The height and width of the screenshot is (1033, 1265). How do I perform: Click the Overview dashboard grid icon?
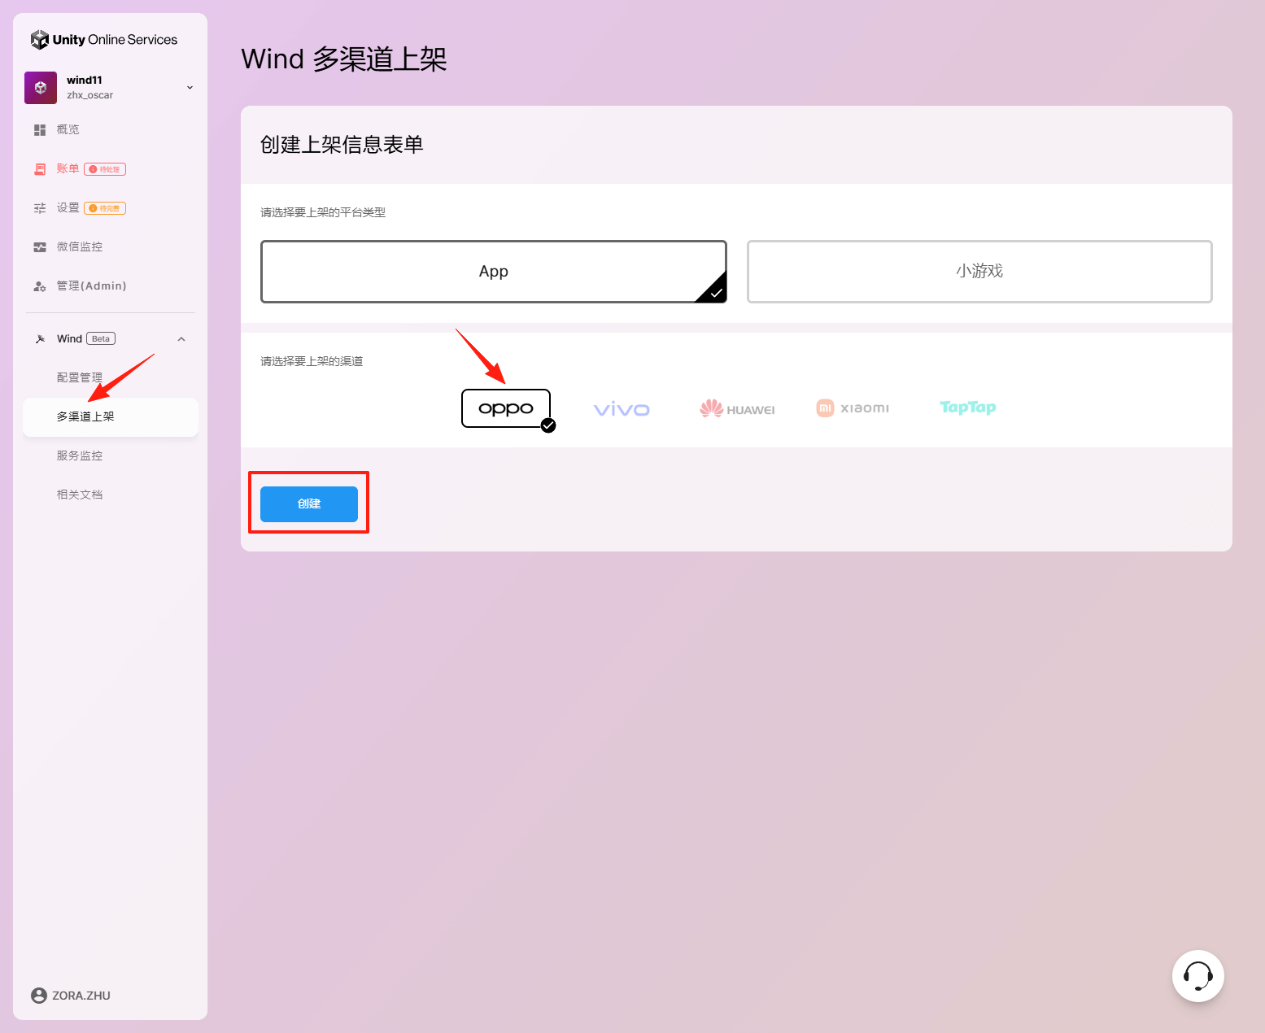(40, 130)
